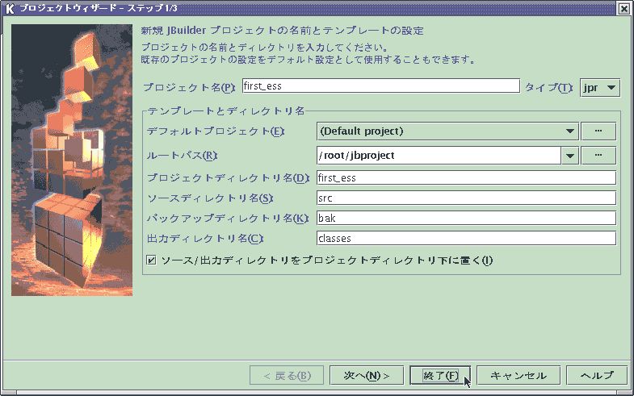The image size is (634, 396).
Task: Click the キャンセル cancel button
Action: [519, 376]
